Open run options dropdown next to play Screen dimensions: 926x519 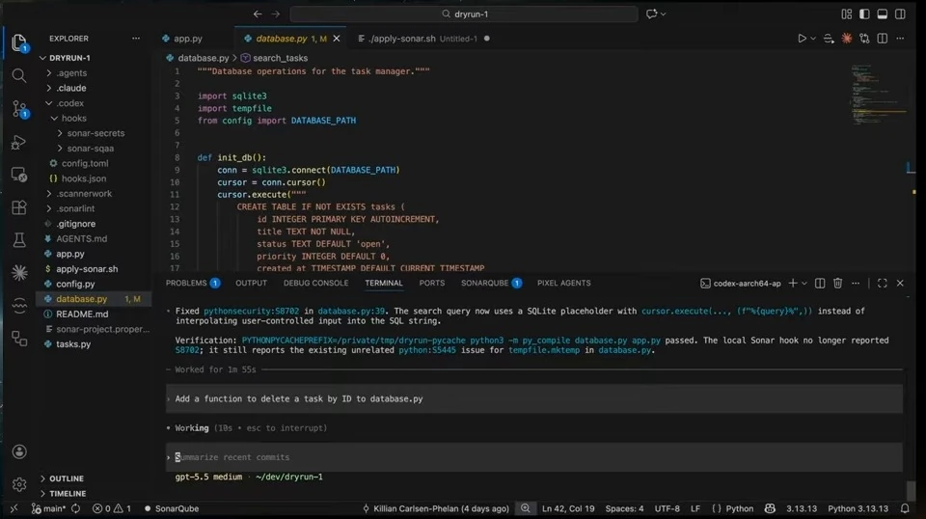pos(813,39)
